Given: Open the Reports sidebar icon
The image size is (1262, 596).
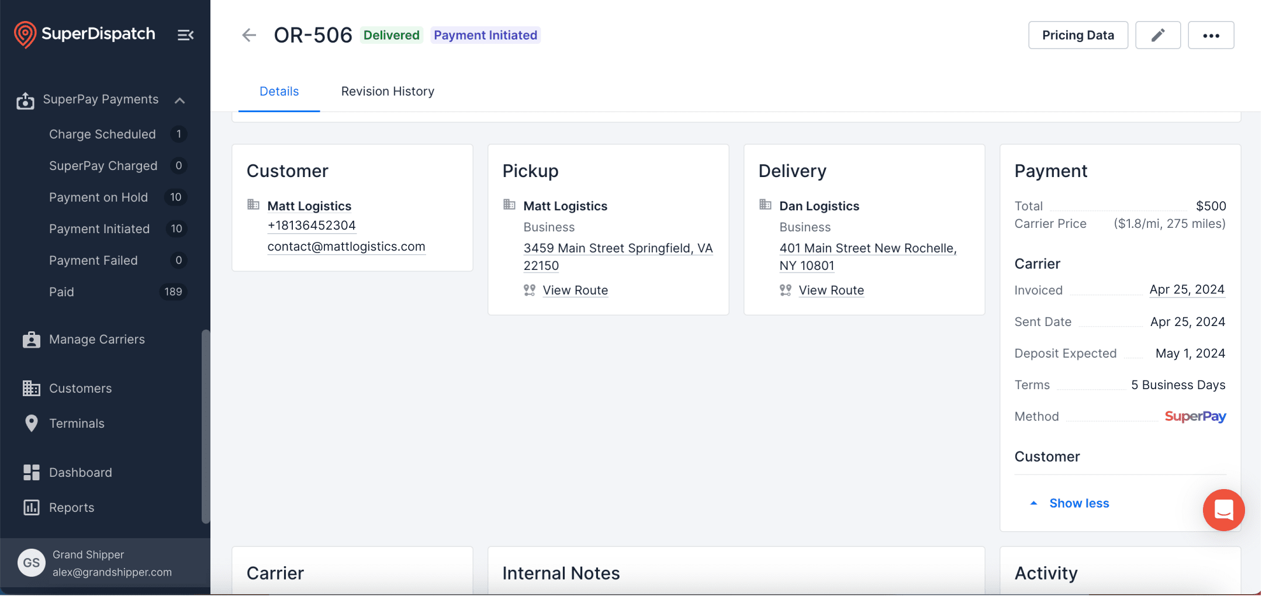Looking at the screenshot, I should pyautogui.click(x=32, y=507).
